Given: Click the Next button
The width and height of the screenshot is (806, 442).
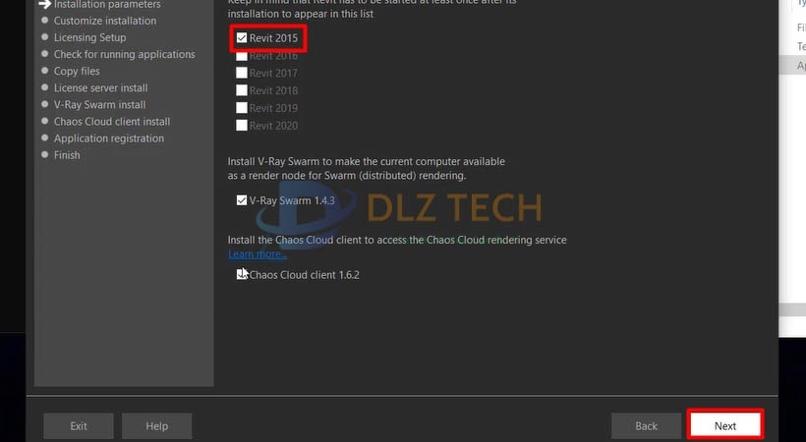Looking at the screenshot, I should [725, 425].
